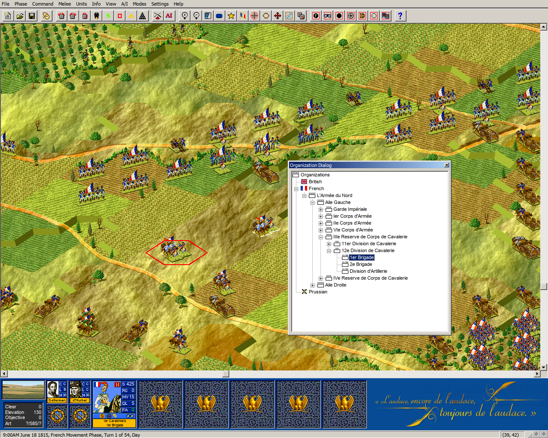Select IVe Reserve de Corps de Cavalerie
The image size is (548, 438).
pyautogui.click(x=370, y=278)
